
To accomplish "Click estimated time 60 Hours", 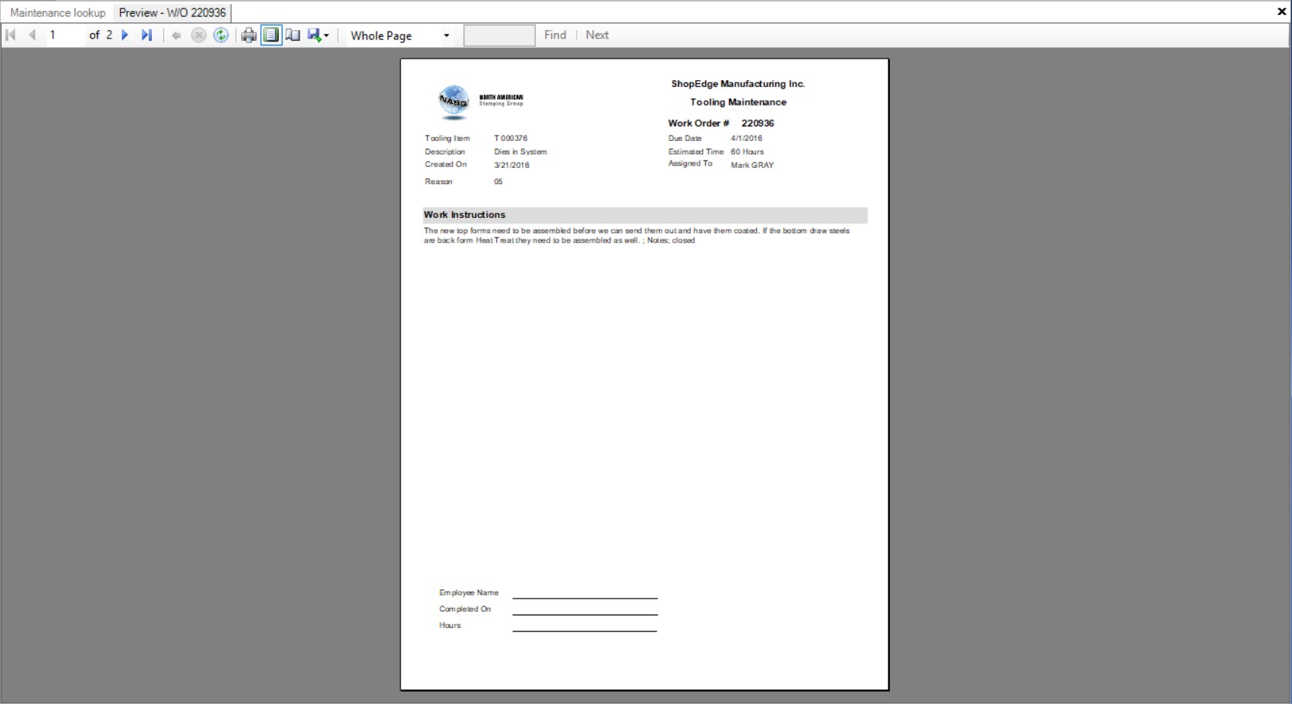I will 747,152.
